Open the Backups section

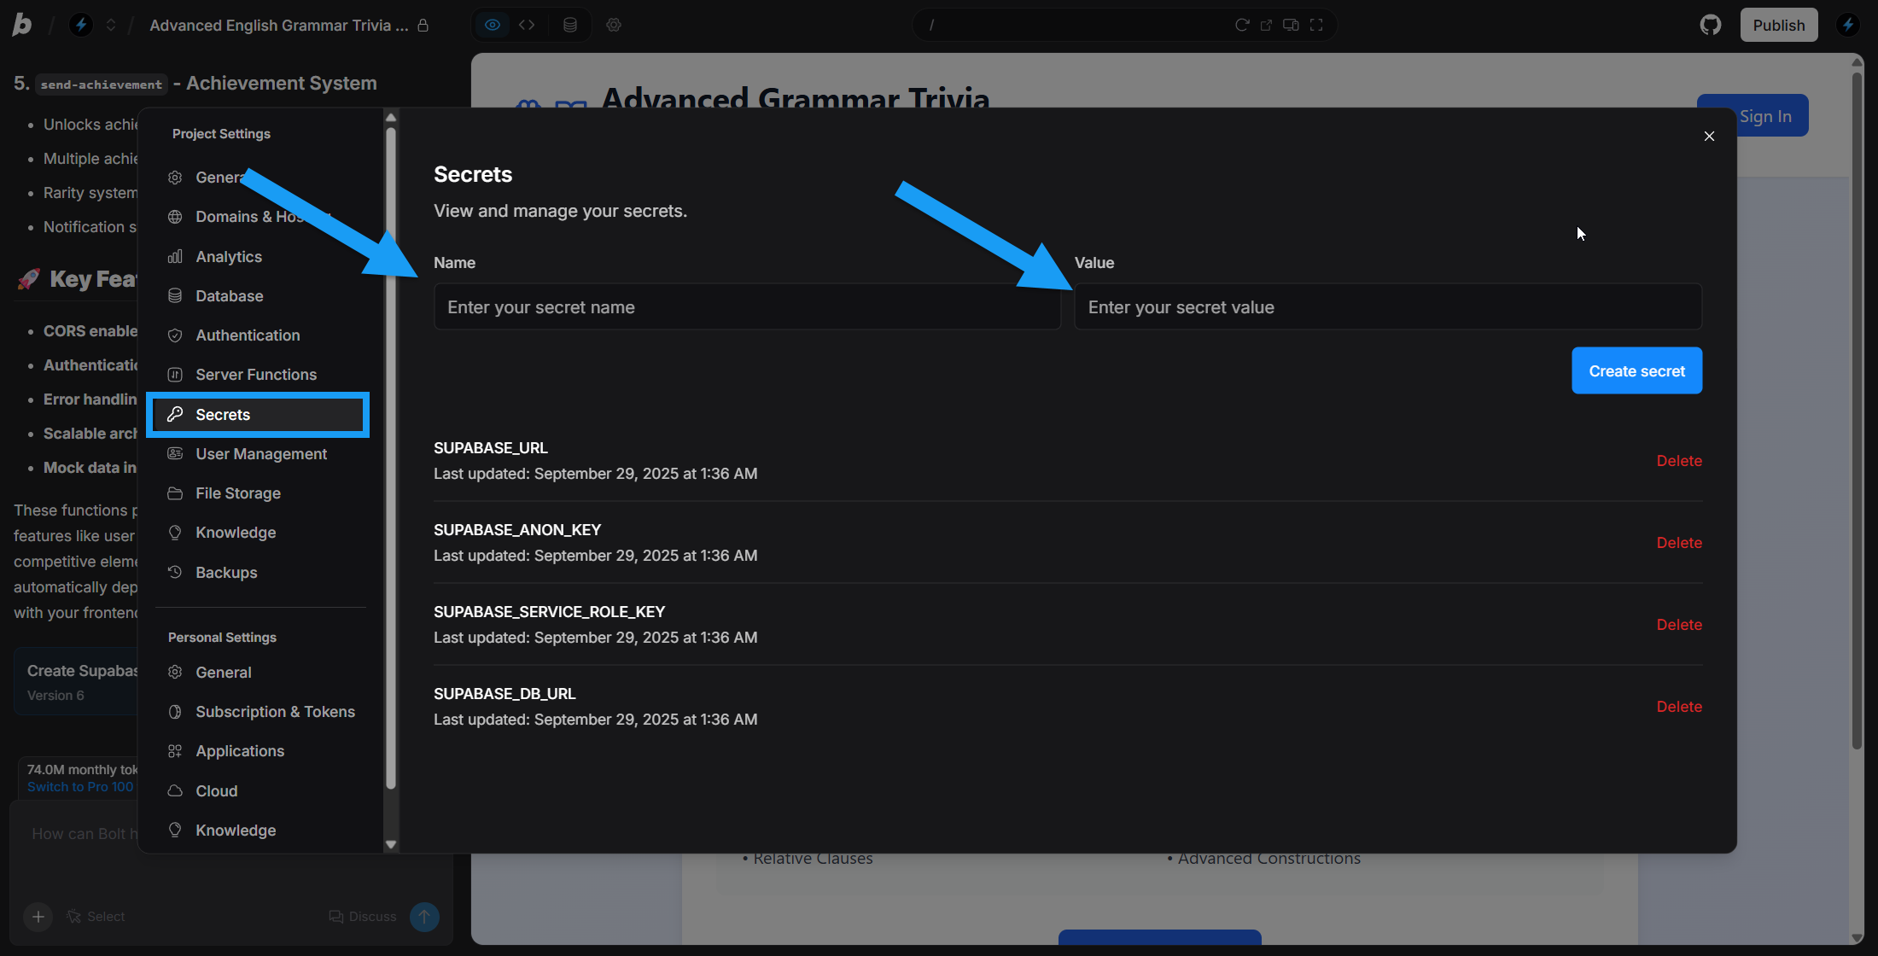pos(260,572)
